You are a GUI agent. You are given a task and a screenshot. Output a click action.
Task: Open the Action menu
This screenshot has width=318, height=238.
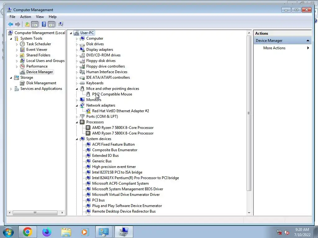25,17
